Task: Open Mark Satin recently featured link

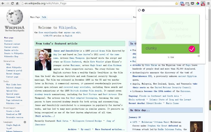Action: tap(62, 121)
